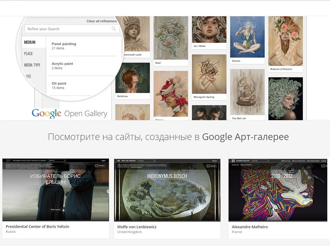
Task: Open the Solana artwork thumbnail
Action: click(x=247, y=37)
